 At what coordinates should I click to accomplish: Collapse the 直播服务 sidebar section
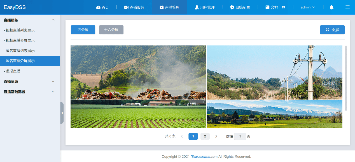tap(53, 20)
